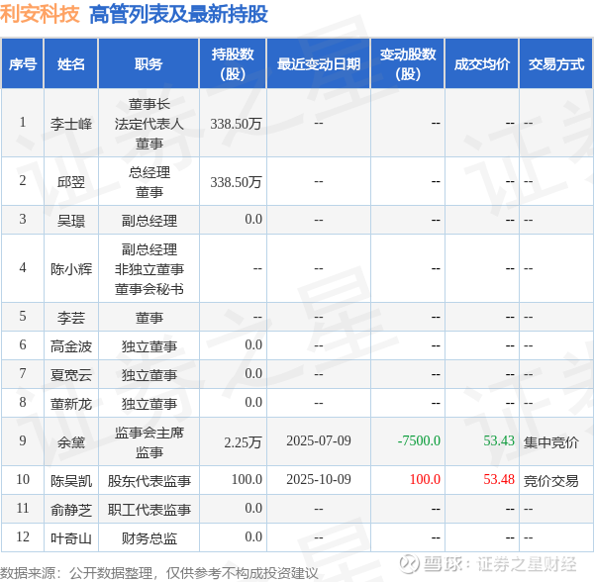Click 李芸's 董事 position cell
The image size is (594, 582).
click(148, 318)
